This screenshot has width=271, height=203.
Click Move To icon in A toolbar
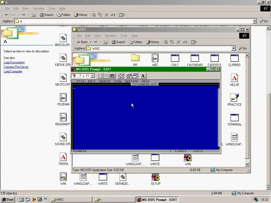[94, 15]
